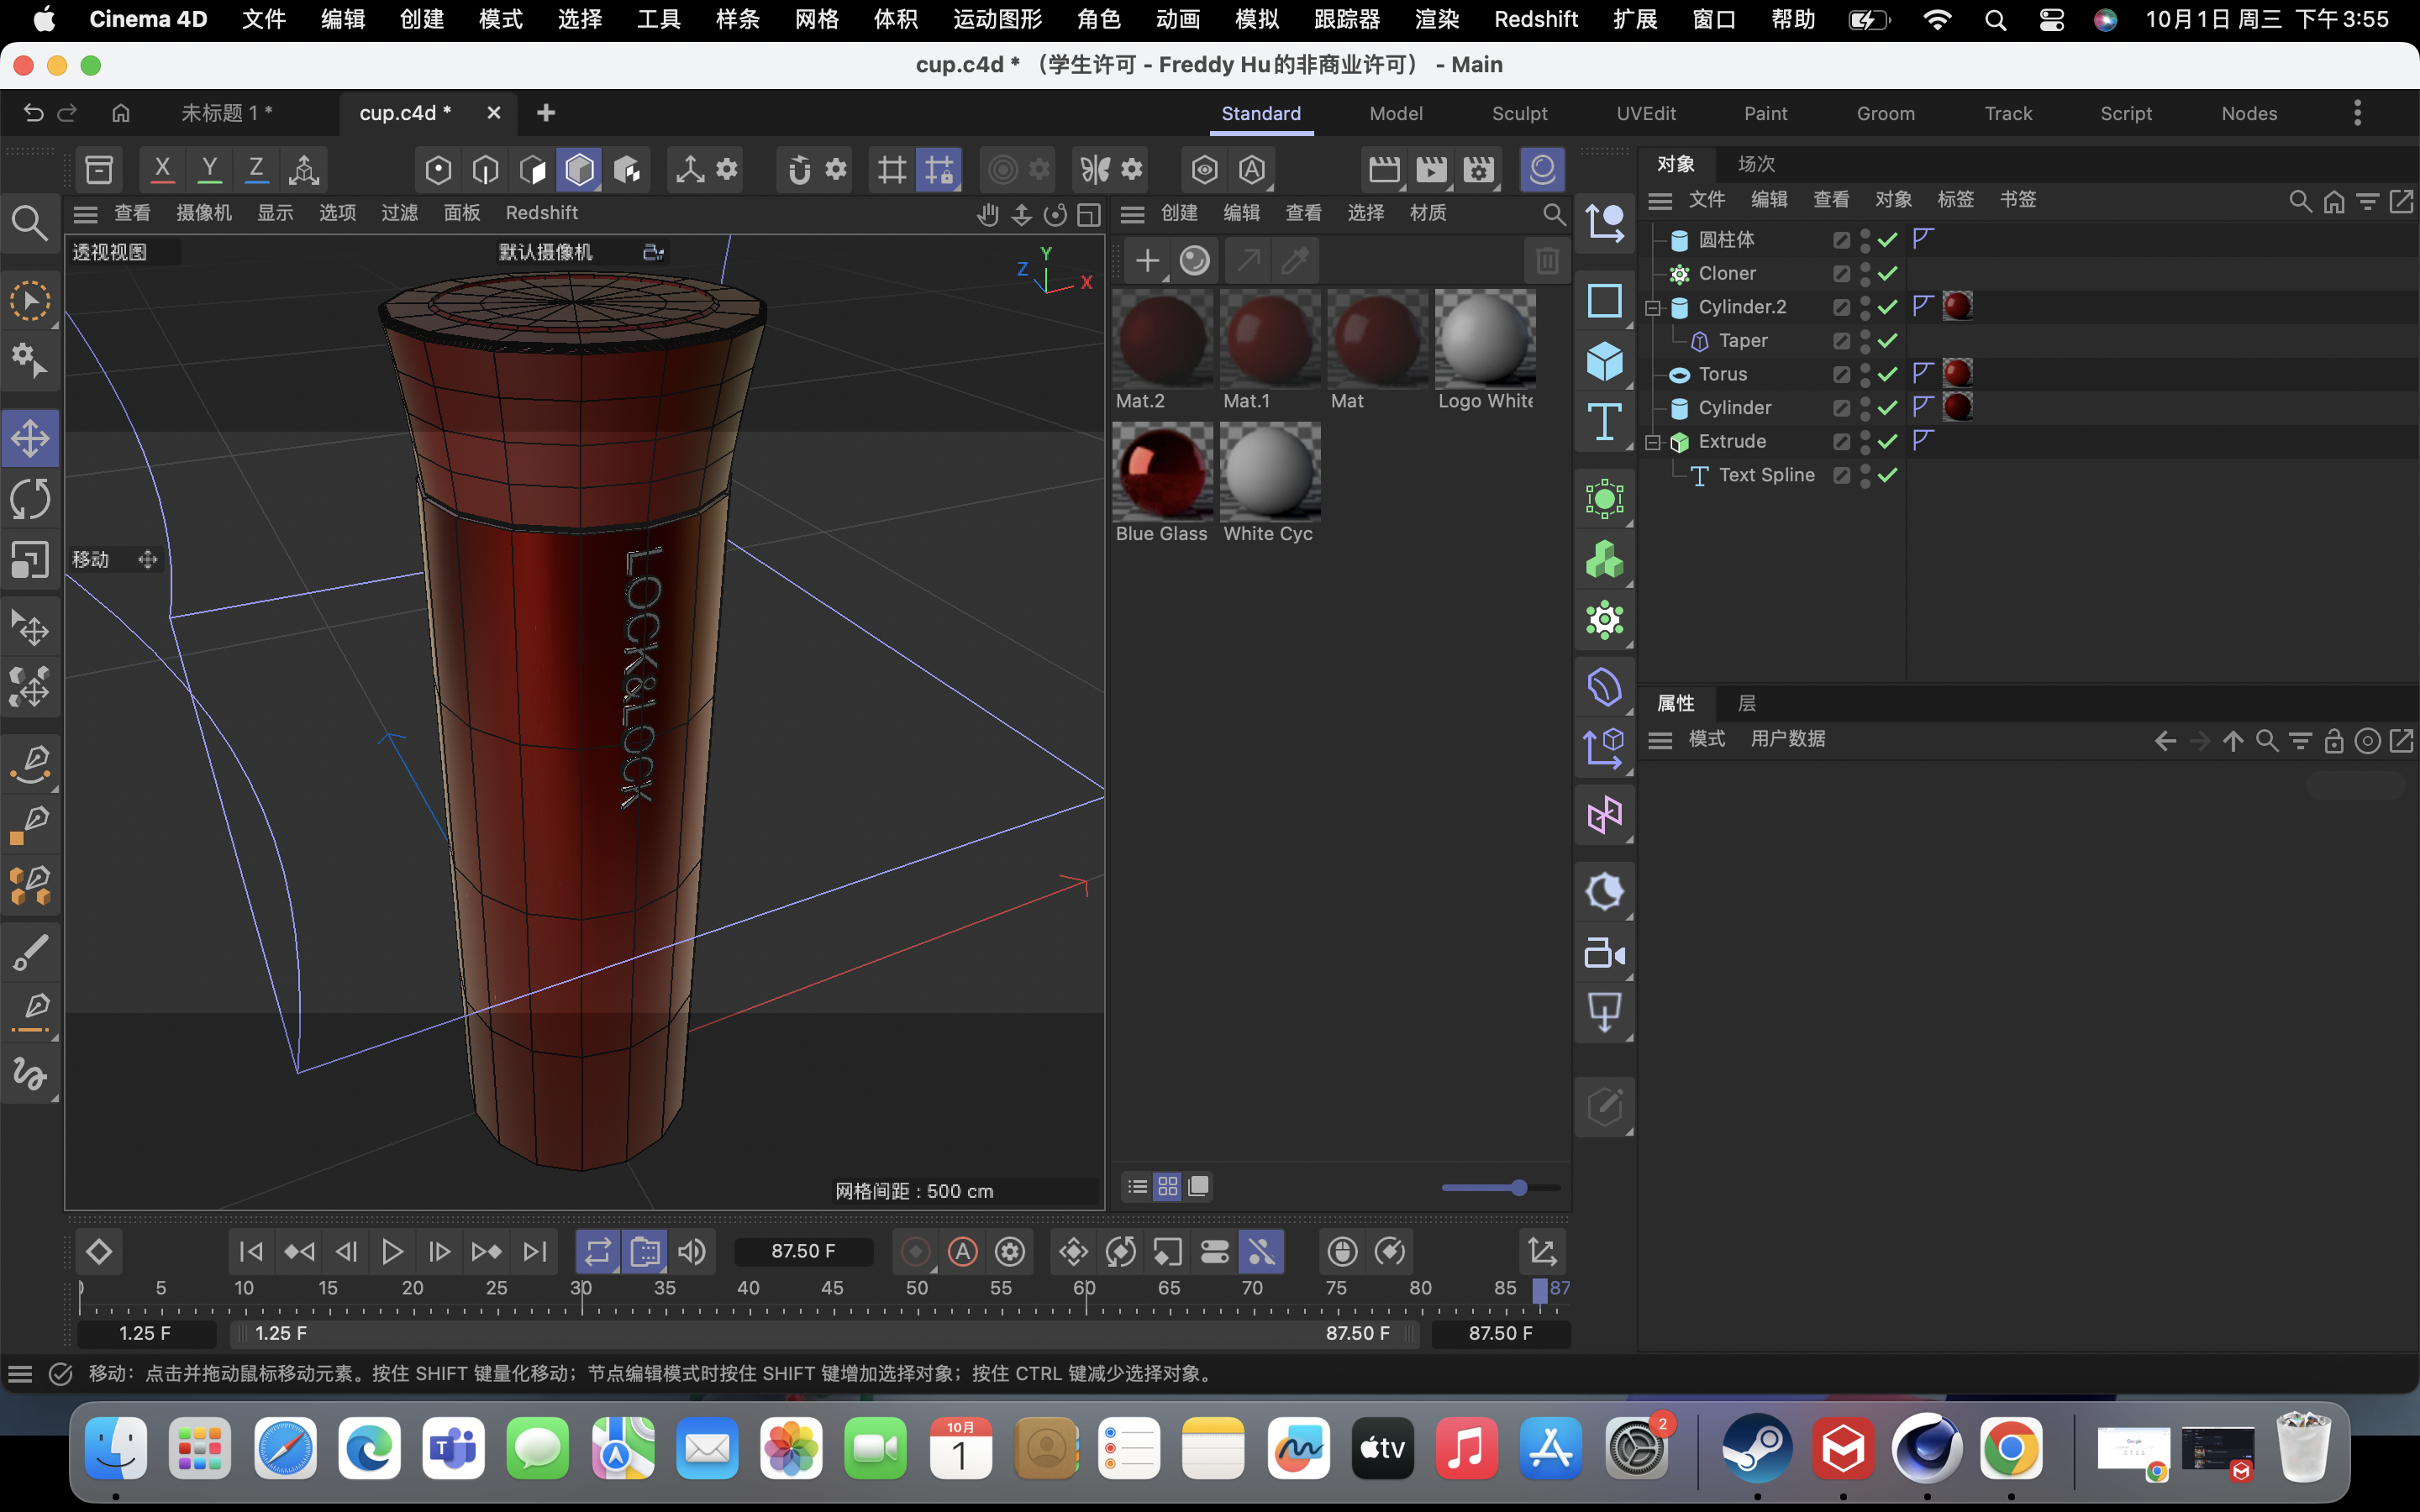Switch to the Model layout tab

click(x=1396, y=113)
